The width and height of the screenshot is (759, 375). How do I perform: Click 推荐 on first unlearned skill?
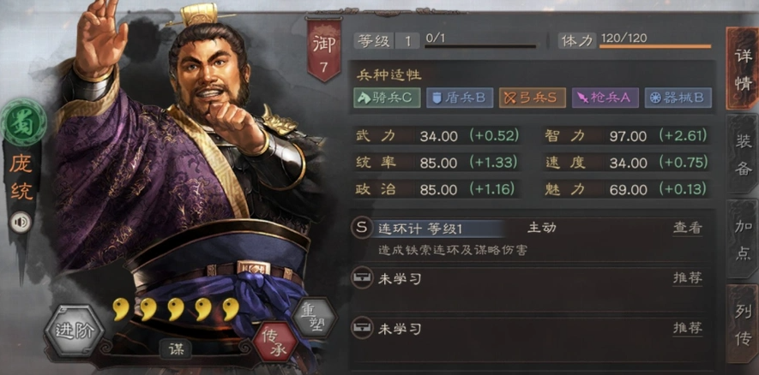[687, 278]
